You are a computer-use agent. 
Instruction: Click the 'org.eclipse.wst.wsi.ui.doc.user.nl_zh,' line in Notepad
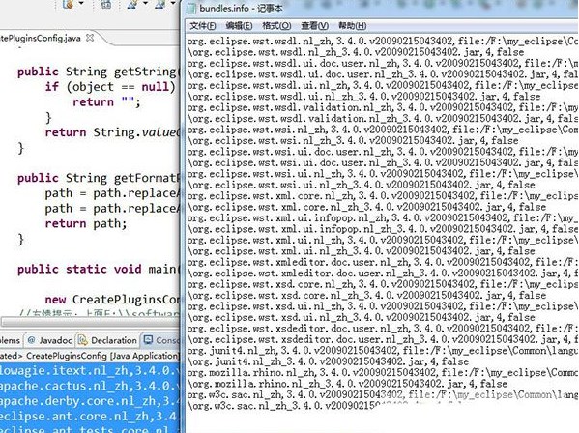[x=382, y=152]
